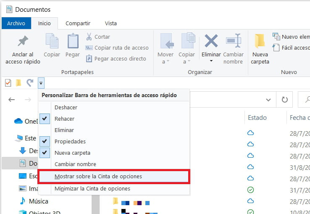The width and height of the screenshot is (310, 214).
Task: Click the Pegar clipboard icon
Action: [73, 42]
